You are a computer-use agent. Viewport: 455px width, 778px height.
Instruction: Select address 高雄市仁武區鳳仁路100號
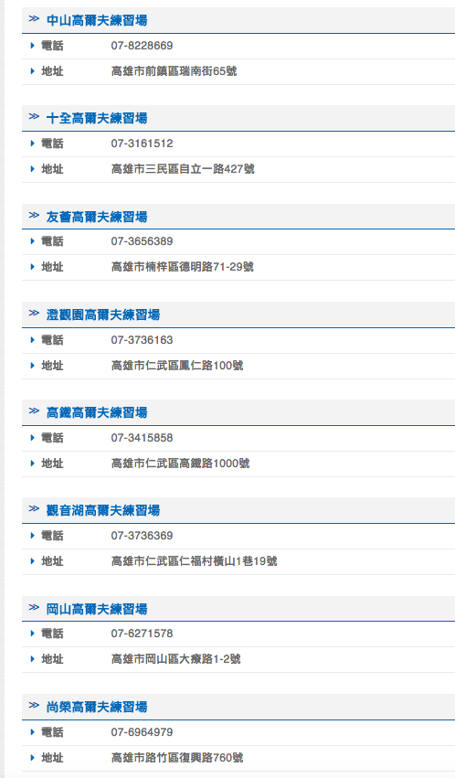click(x=177, y=366)
